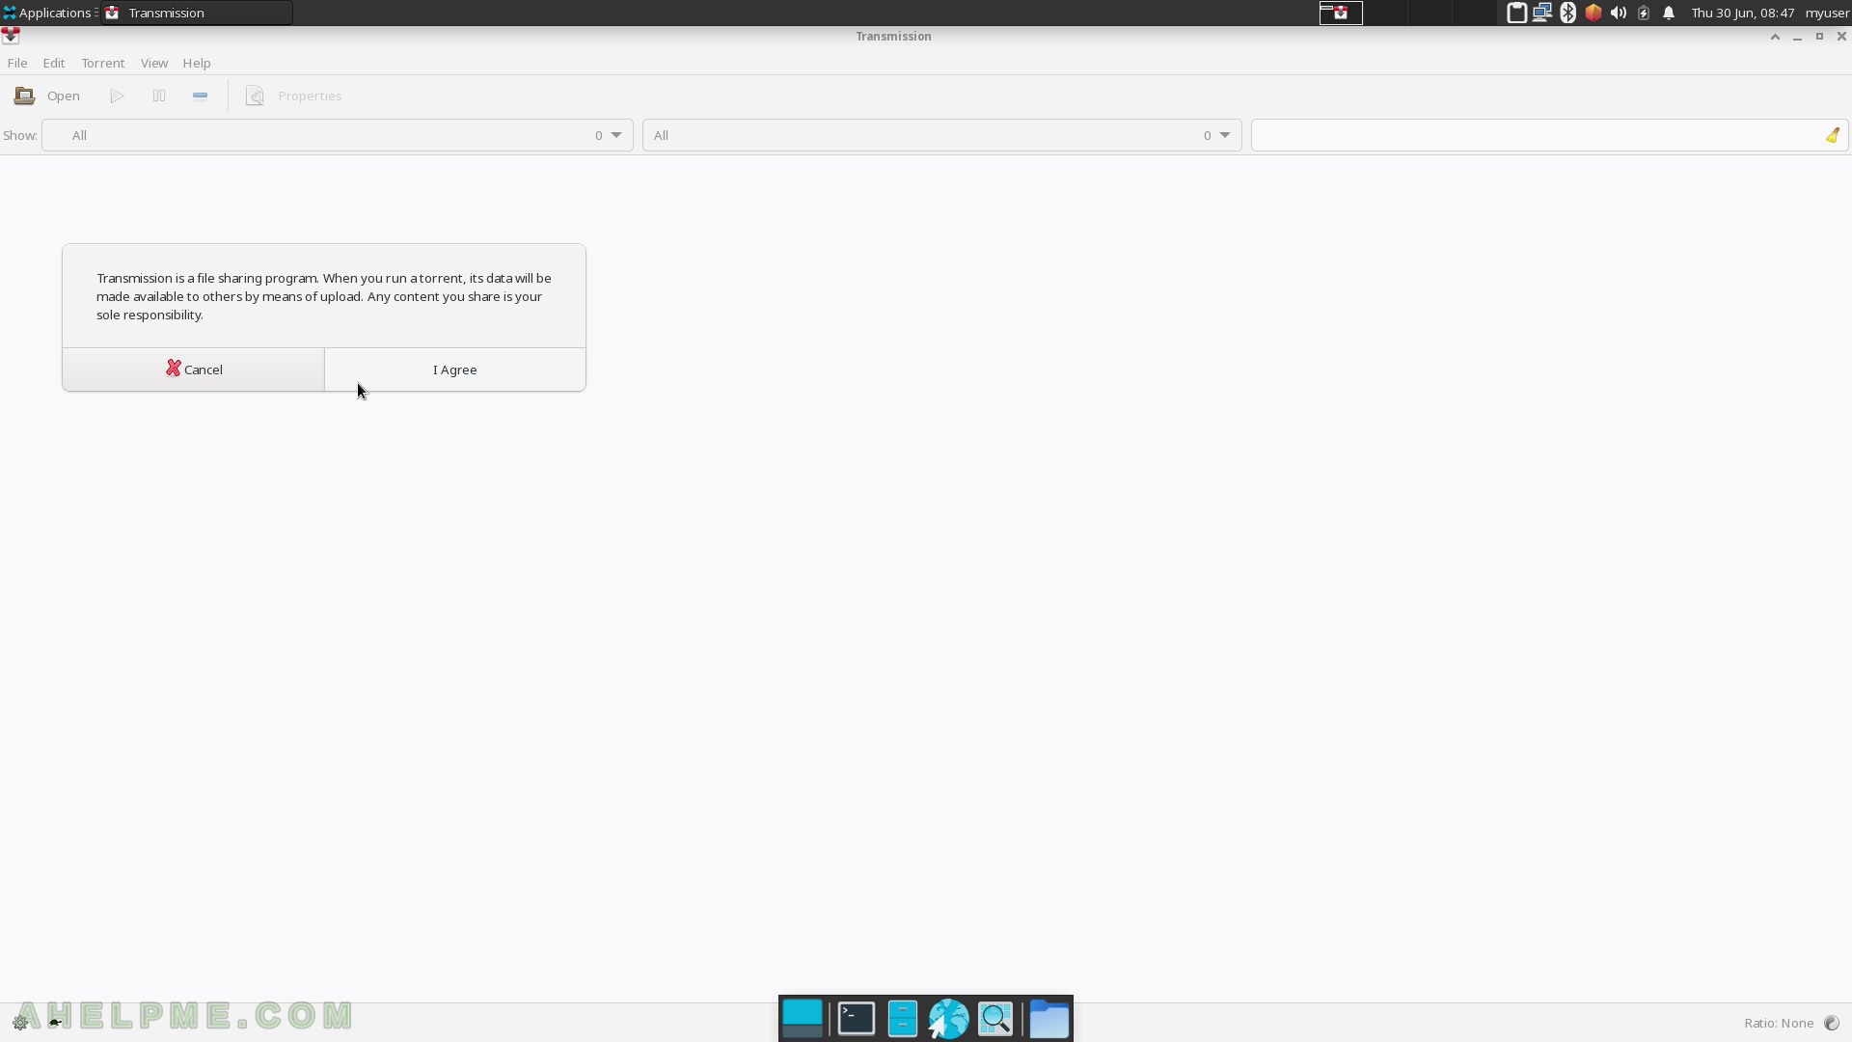
Task: Select the Transmission window button in the top panel
Action: tap(197, 13)
